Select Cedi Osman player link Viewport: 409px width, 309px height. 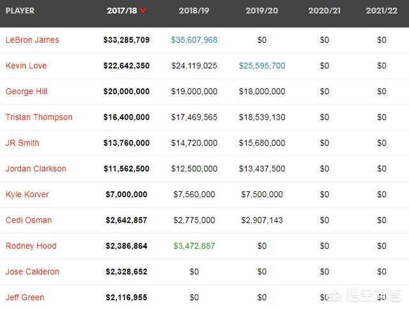[29, 220]
